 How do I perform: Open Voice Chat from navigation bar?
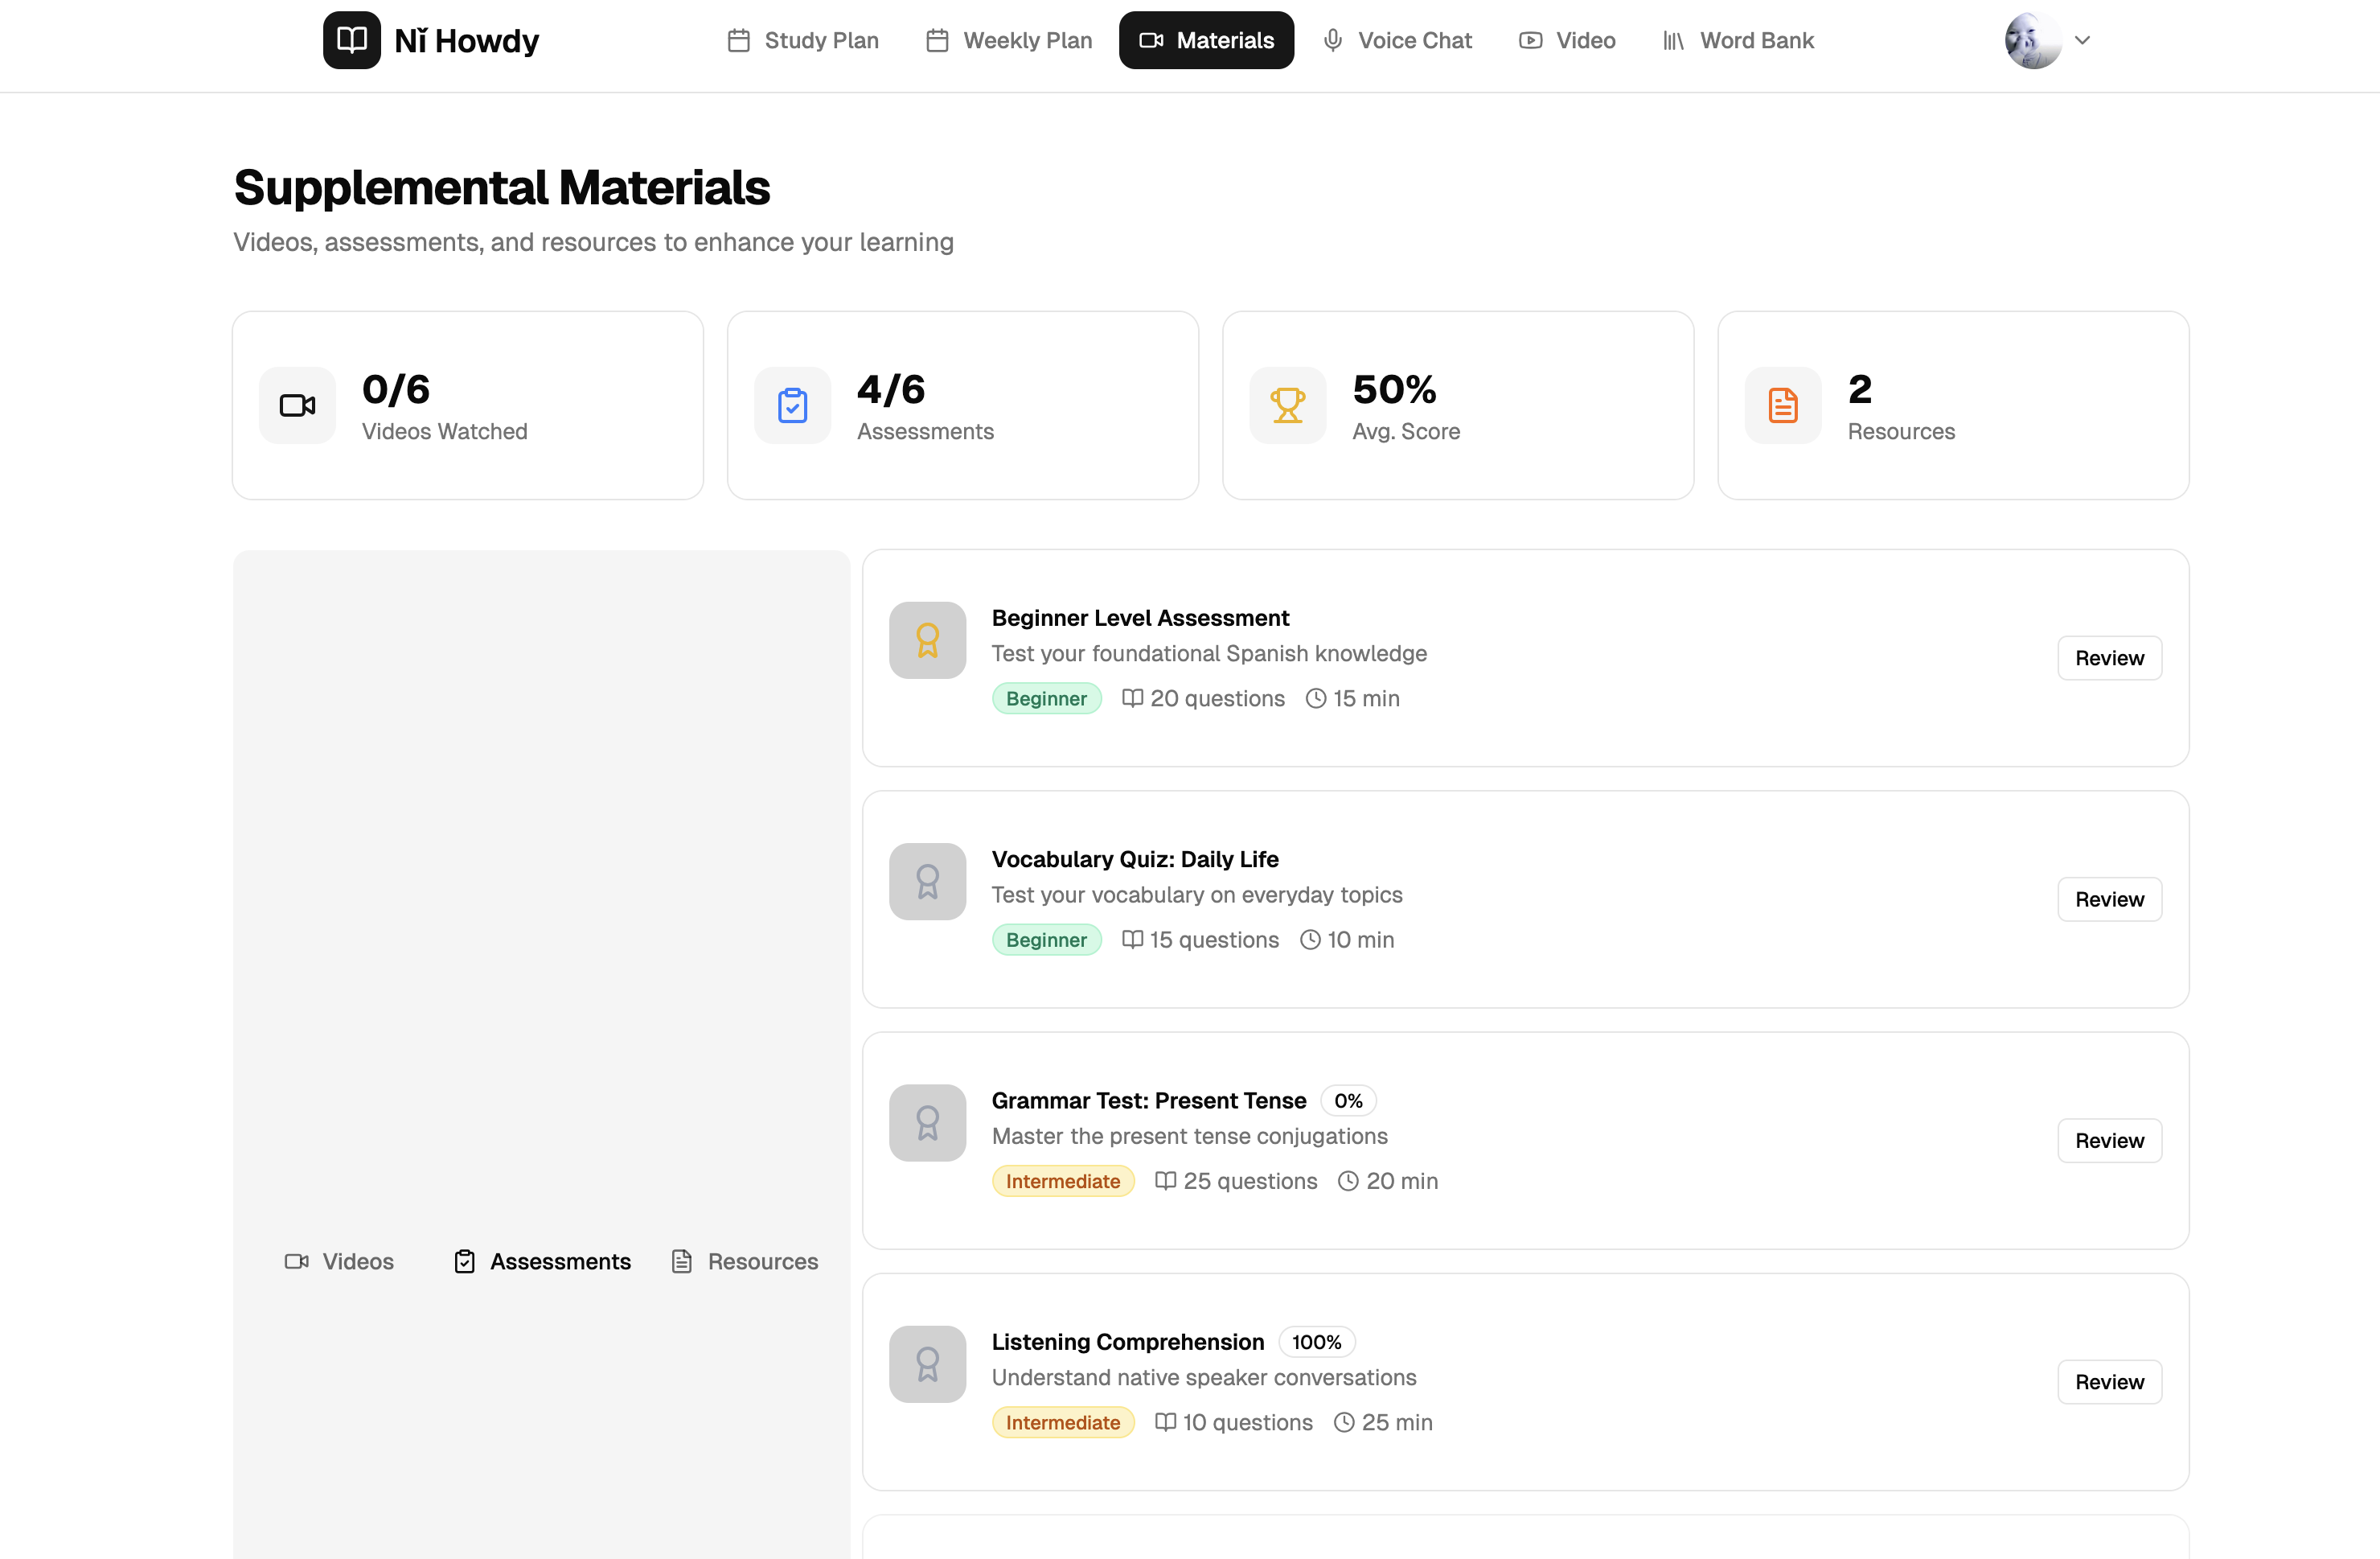pyautogui.click(x=1397, y=40)
